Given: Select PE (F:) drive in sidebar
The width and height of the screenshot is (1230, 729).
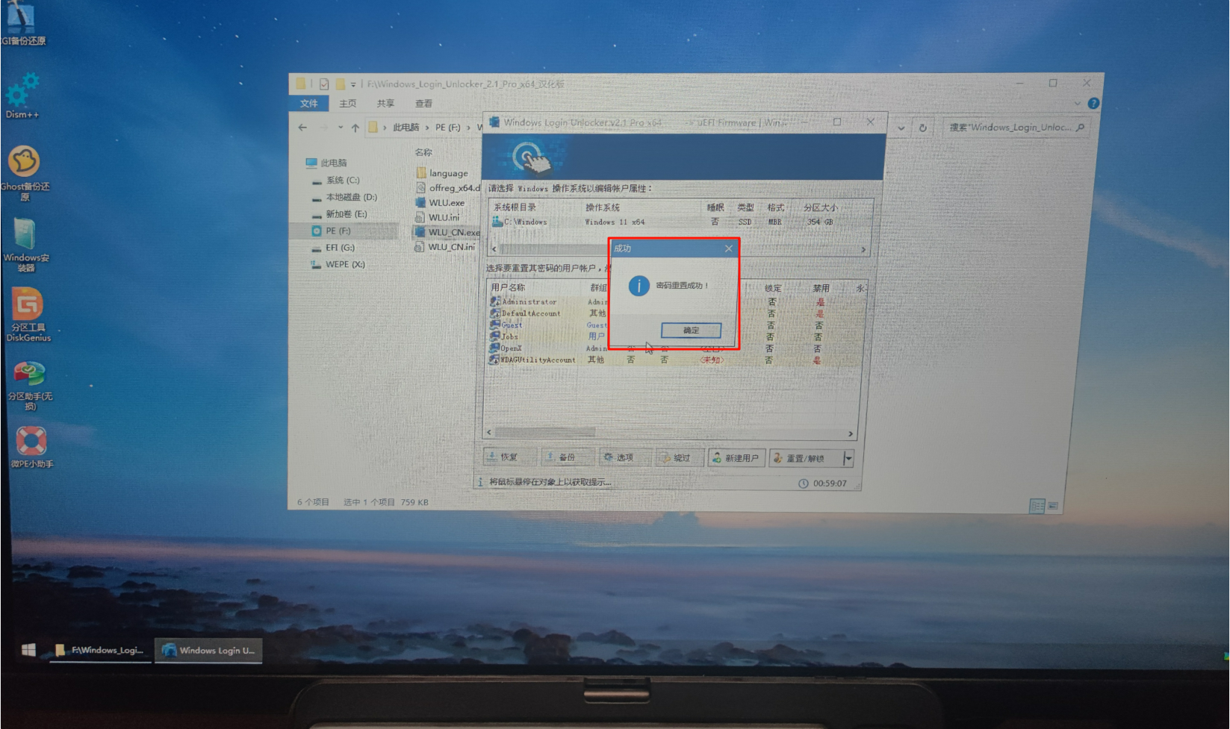Looking at the screenshot, I should point(331,231).
